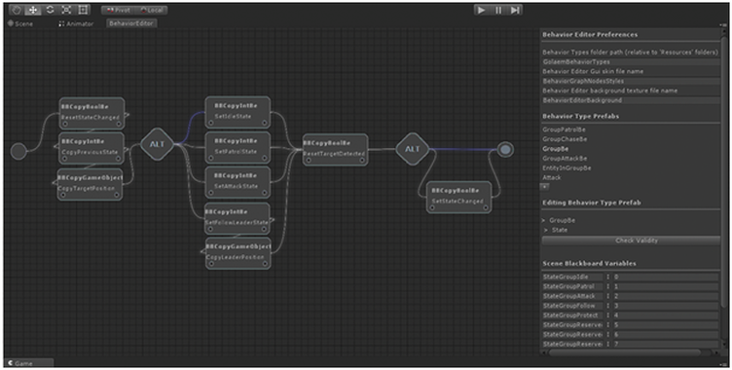Click the Behavior Type Prefabs heading
This screenshot has width=732, height=370.
580,116
